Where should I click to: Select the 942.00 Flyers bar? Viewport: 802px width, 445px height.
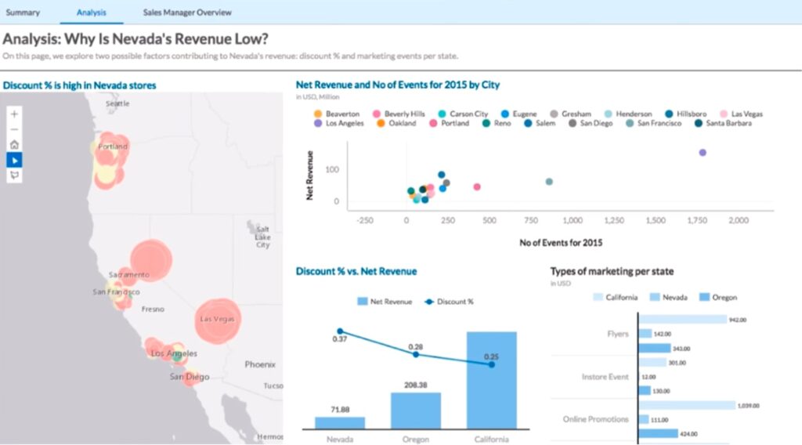(x=681, y=319)
